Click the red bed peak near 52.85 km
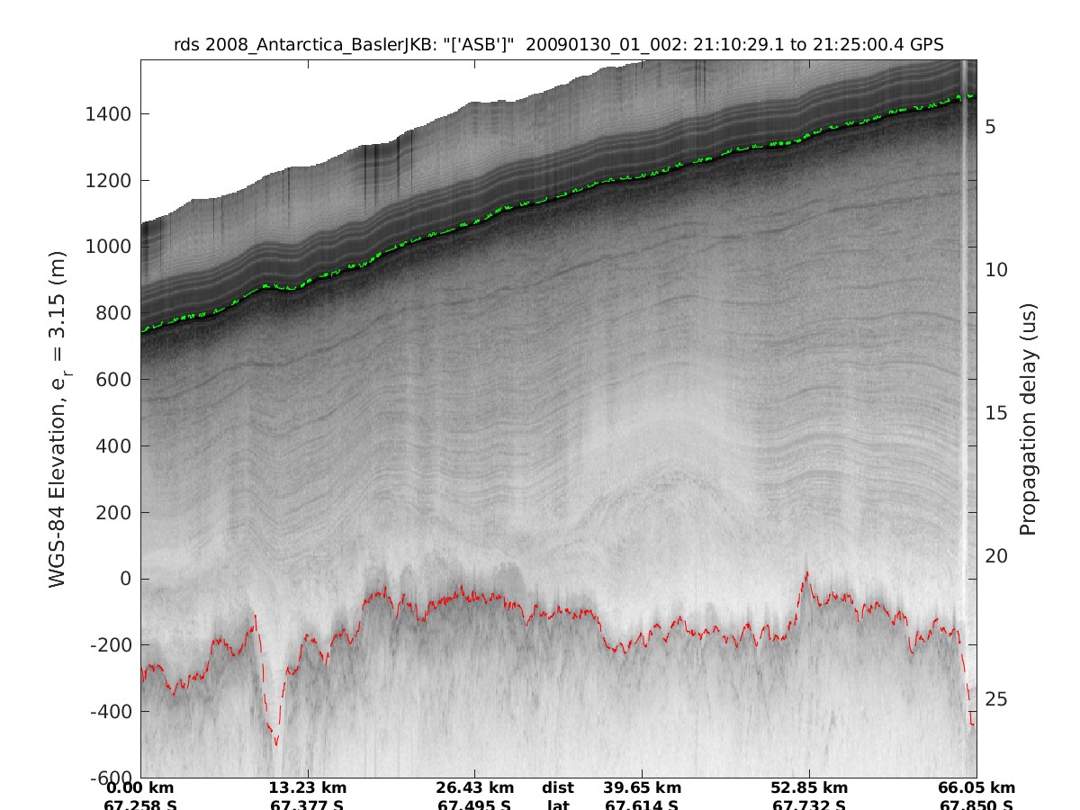1080x810 pixels. [806, 572]
